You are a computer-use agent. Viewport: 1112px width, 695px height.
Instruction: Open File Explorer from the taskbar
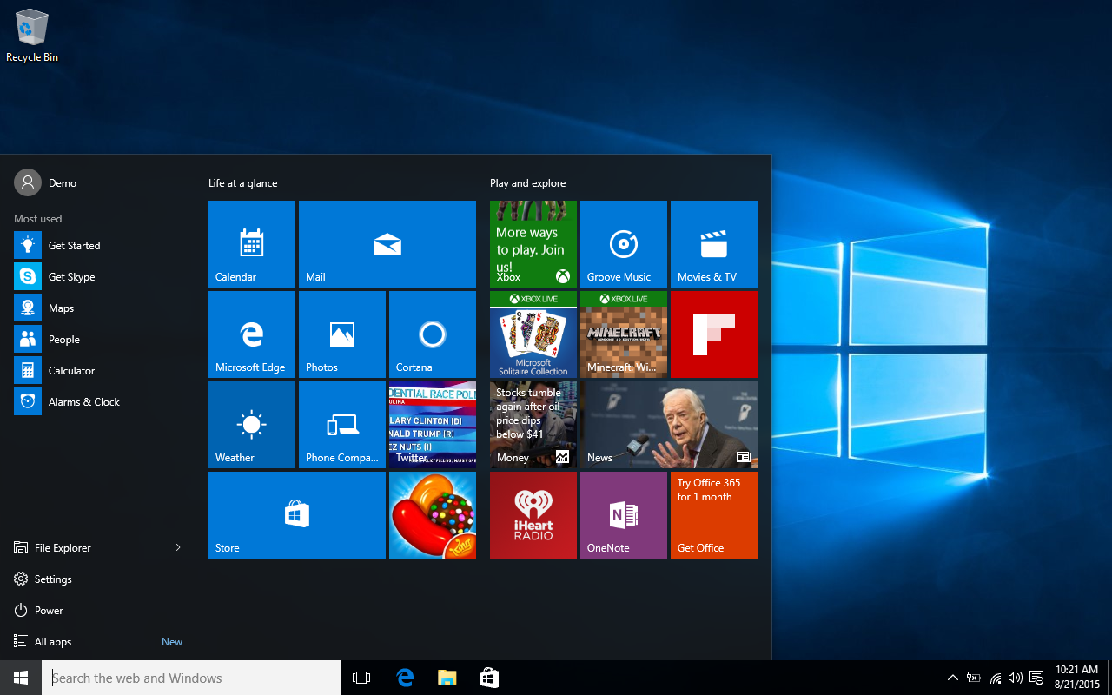coord(447,678)
